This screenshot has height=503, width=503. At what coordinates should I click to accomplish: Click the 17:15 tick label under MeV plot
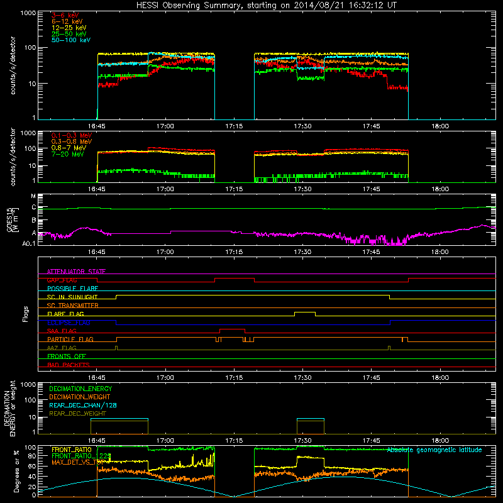coord(234,189)
